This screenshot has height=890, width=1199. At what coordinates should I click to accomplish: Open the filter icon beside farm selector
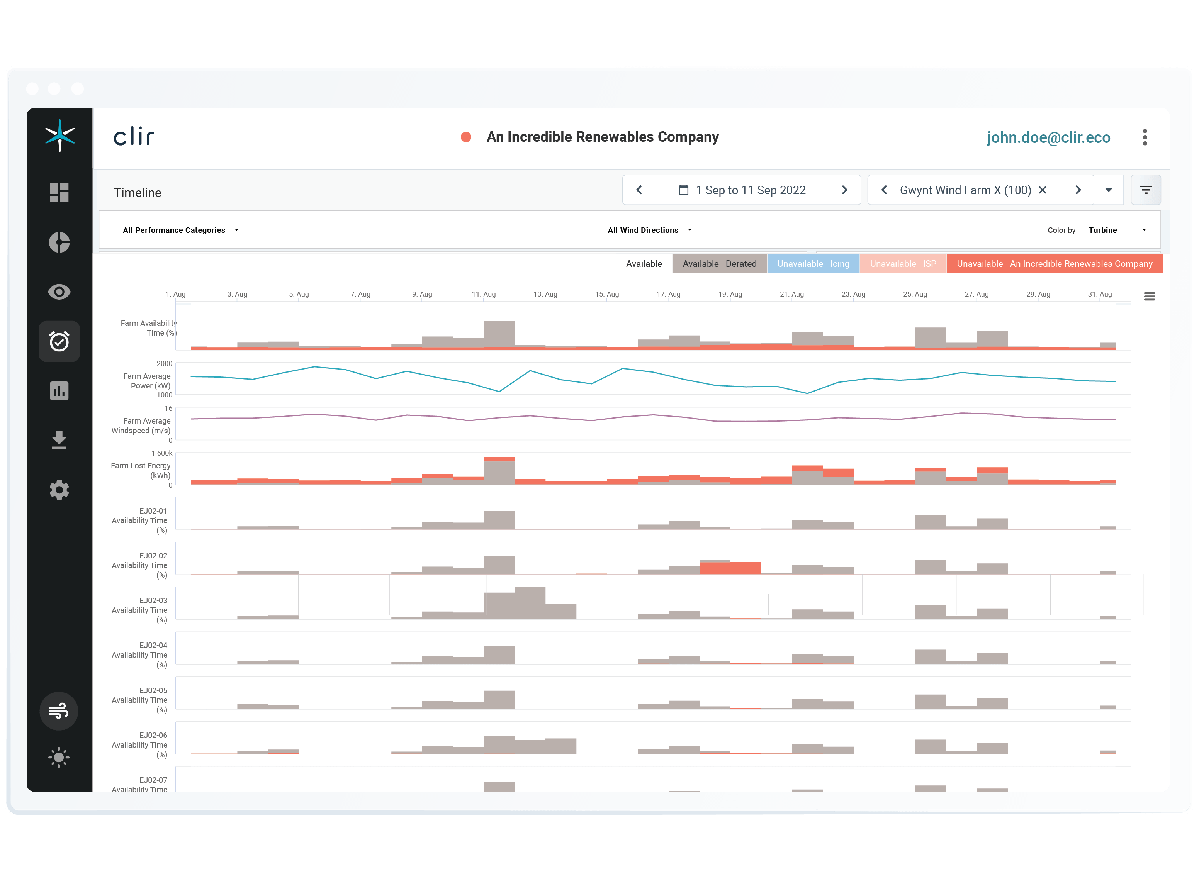tap(1146, 190)
